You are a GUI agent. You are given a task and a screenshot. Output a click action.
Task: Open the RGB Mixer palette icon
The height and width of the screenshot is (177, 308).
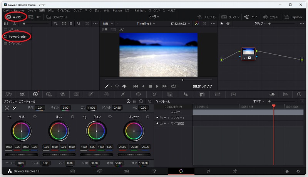click(x=63, y=94)
